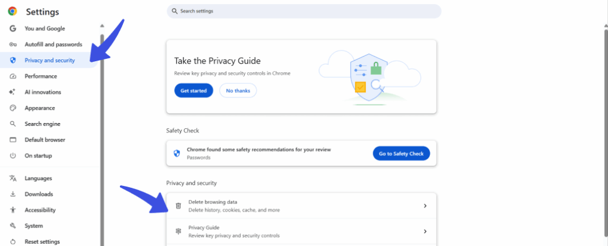Click the shield icon in Safety Check card
This screenshot has height=246, width=608.
click(177, 154)
